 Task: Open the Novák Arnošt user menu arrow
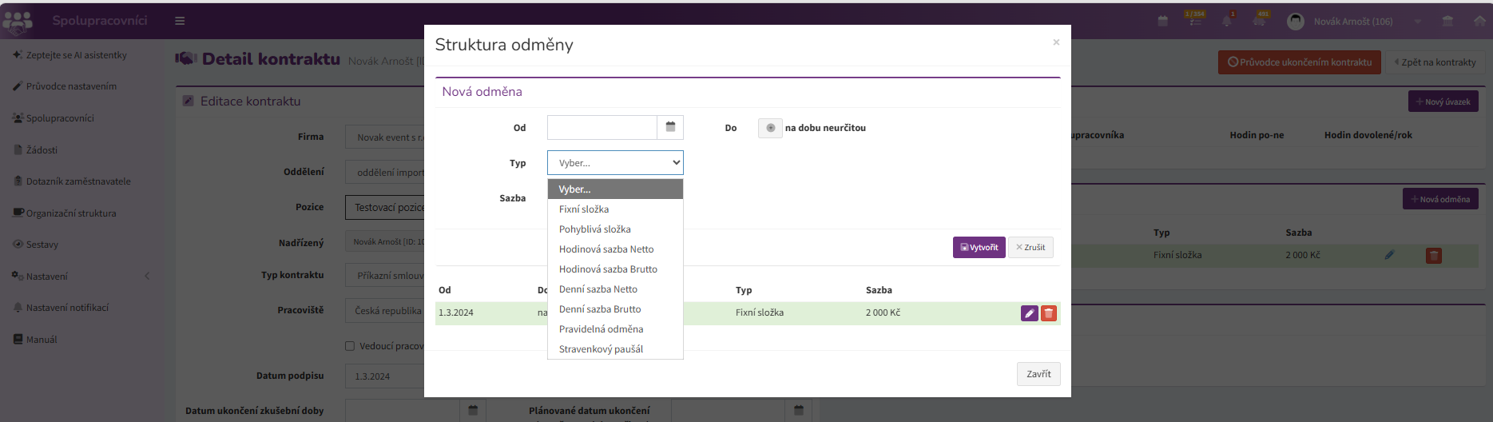1417,22
